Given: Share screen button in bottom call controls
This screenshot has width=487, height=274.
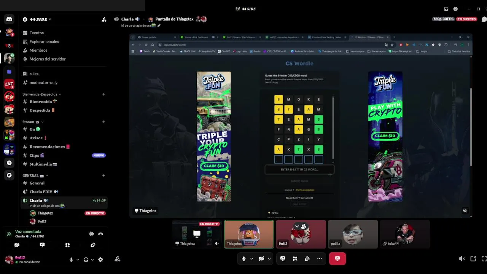Looking at the screenshot, I should (x=283, y=259).
